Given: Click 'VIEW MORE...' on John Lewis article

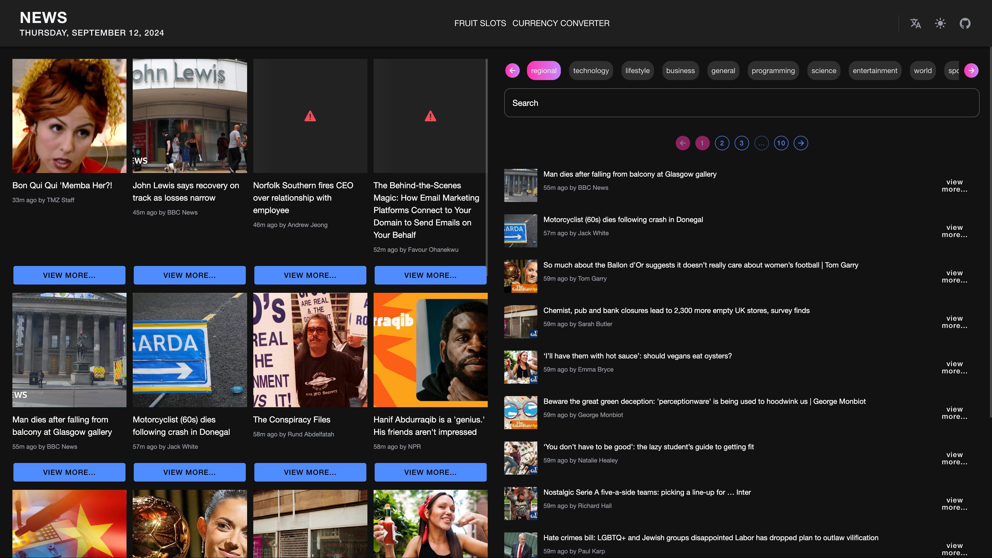Looking at the screenshot, I should pyautogui.click(x=190, y=275).
